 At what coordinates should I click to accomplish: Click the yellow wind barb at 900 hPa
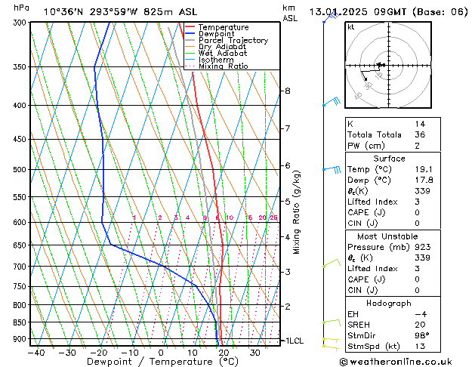[x=331, y=340]
